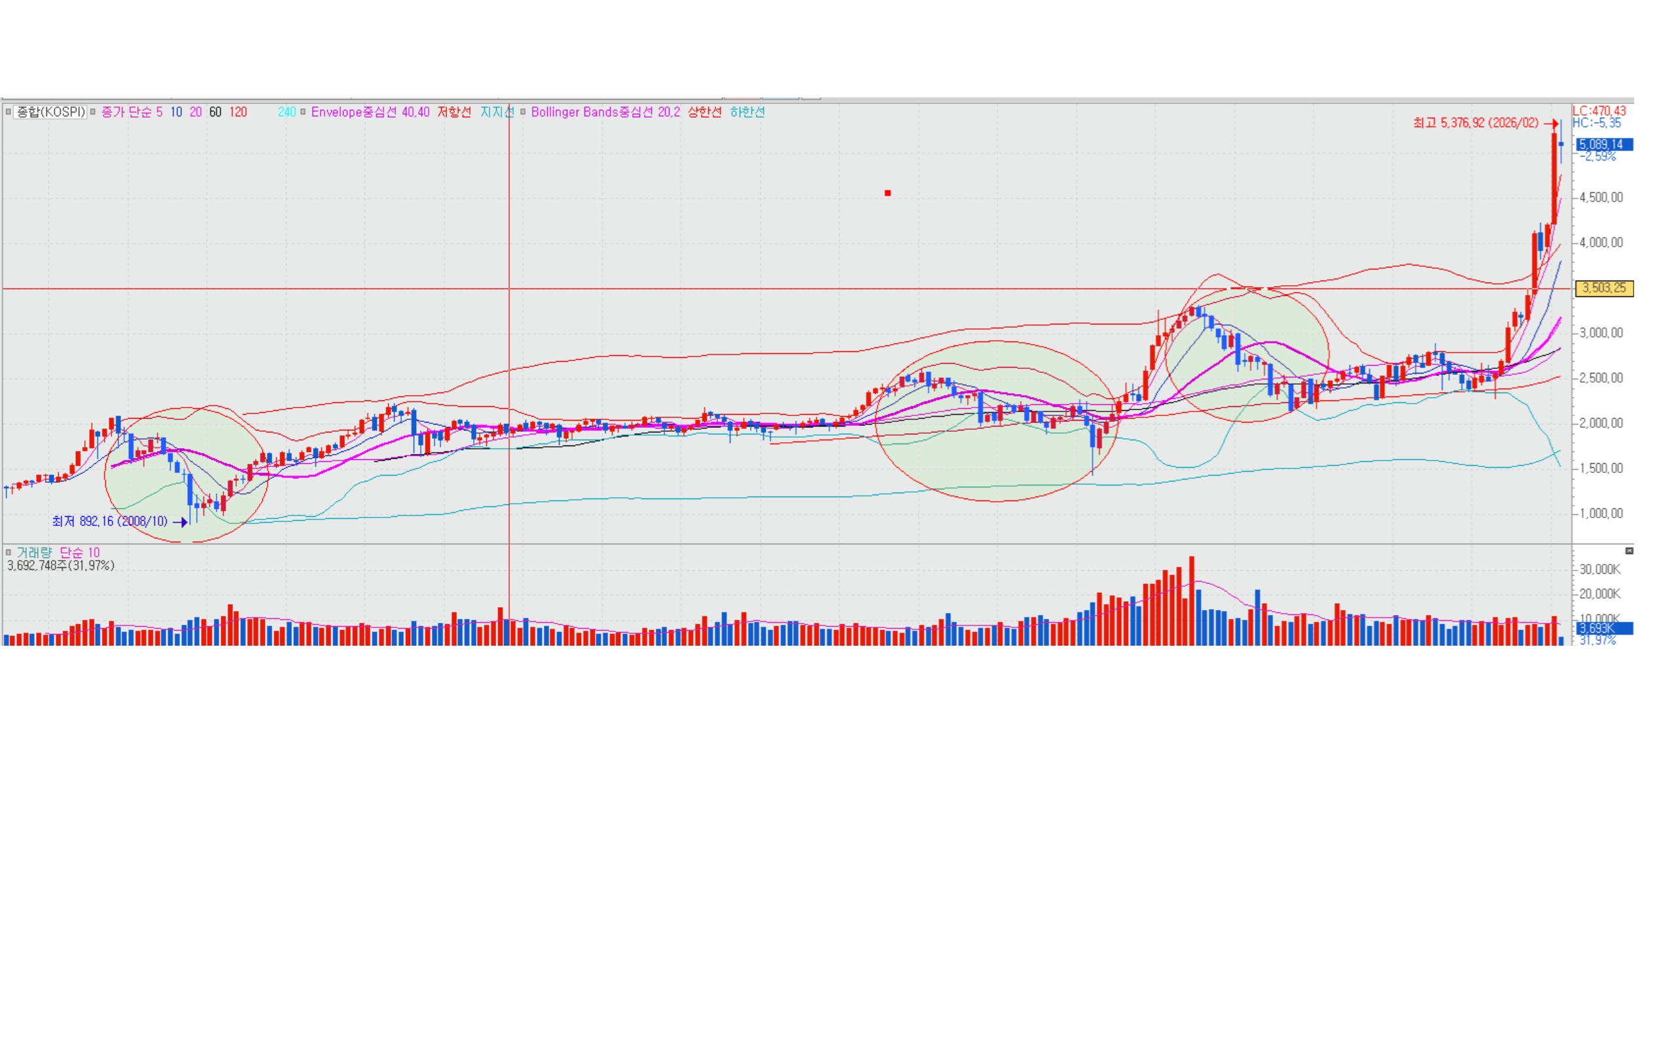Image resolution: width=1676 pixels, height=1048 pixels.
Task: Toggle the square marker before Envelope중심선
Action: pos(303,112)
